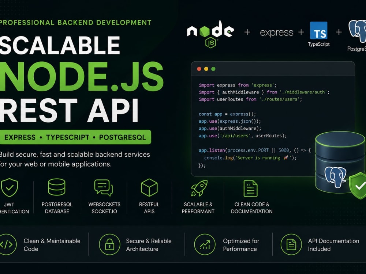Click the elephant logo on database cylinder

[335, 177]
